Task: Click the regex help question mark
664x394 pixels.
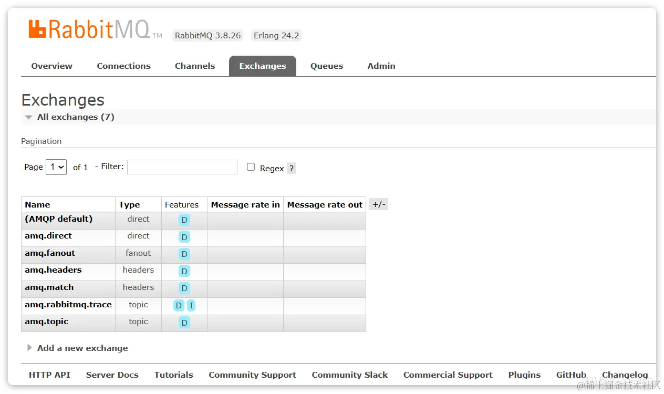Action: tap(292, 168)
